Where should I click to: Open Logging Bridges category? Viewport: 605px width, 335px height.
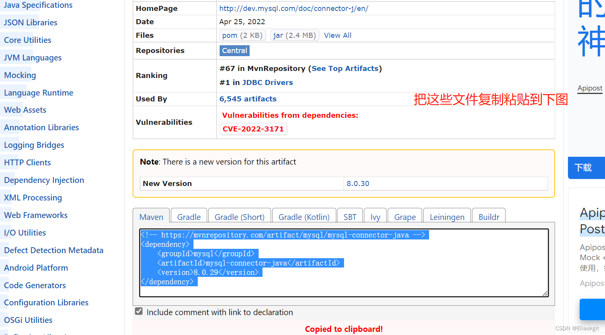click(x=34, y=145)
